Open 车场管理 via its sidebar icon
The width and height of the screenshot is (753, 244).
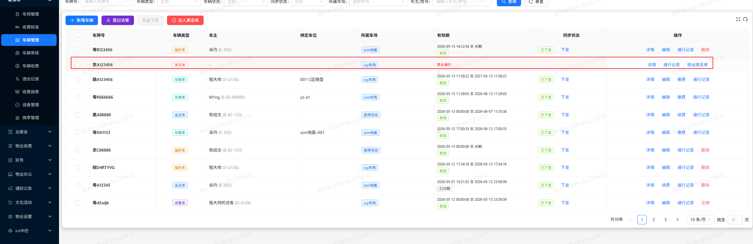(17, 14)
